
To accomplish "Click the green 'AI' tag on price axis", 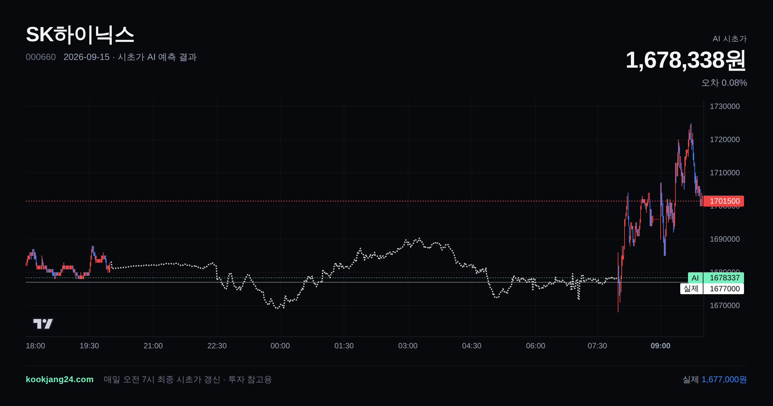I will [695, 278].
